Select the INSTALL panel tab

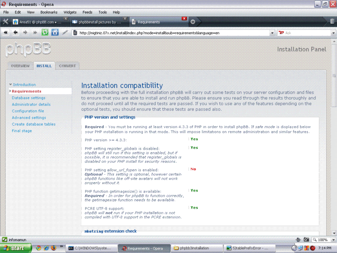(x=44, y=66)
